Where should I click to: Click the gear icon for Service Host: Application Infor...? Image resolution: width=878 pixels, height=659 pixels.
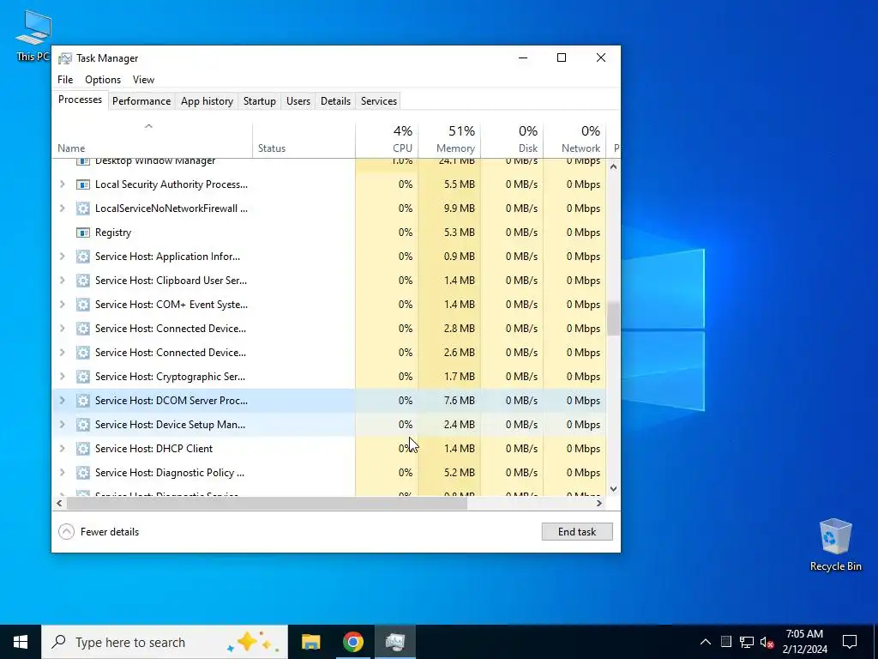(x=83, y=257)
